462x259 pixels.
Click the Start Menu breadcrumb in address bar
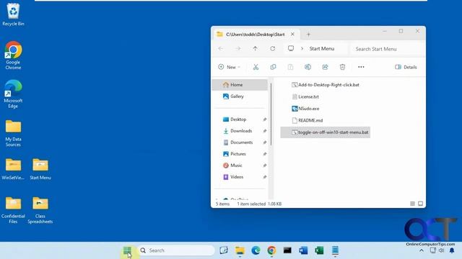tap(322, 49)
